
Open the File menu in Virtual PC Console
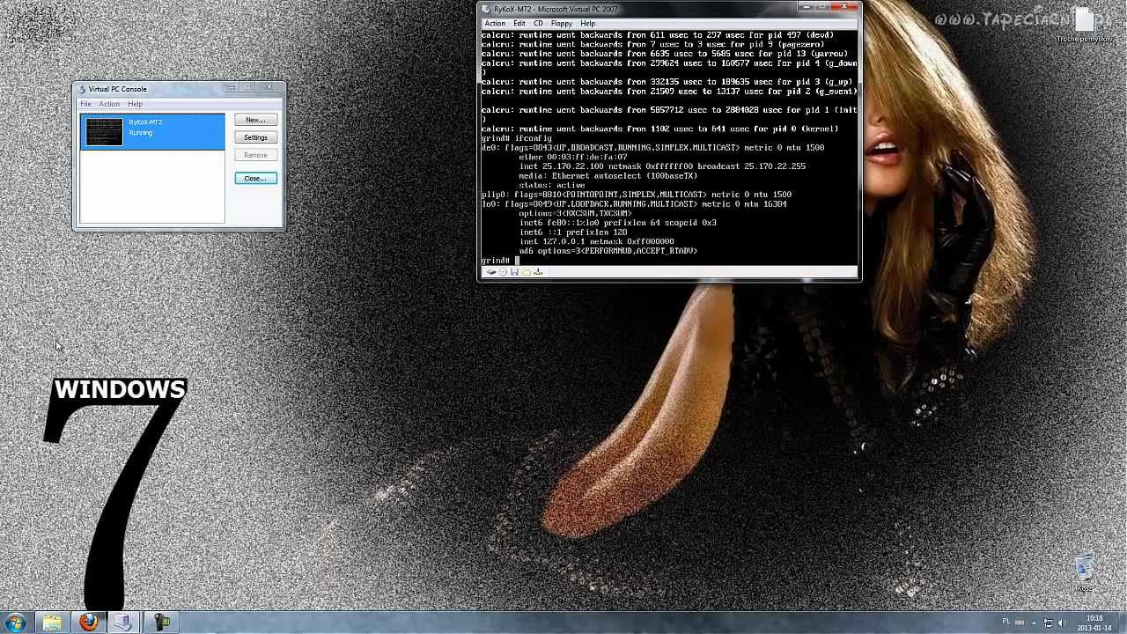tap(85, 104)
